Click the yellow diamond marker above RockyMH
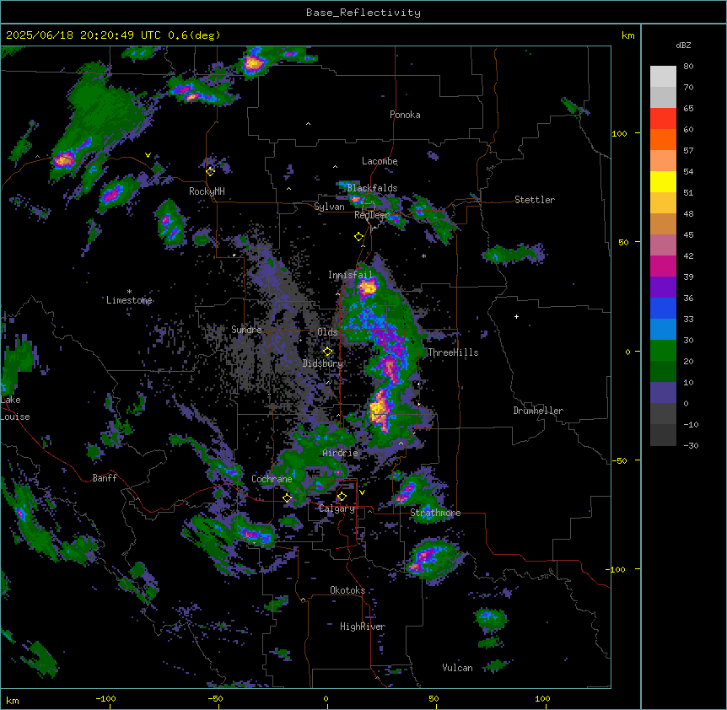The image size is (727, 710). coord(210,171)
